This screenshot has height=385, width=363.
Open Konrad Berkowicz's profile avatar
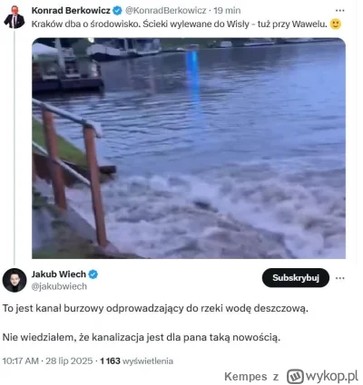coord(14,17)
